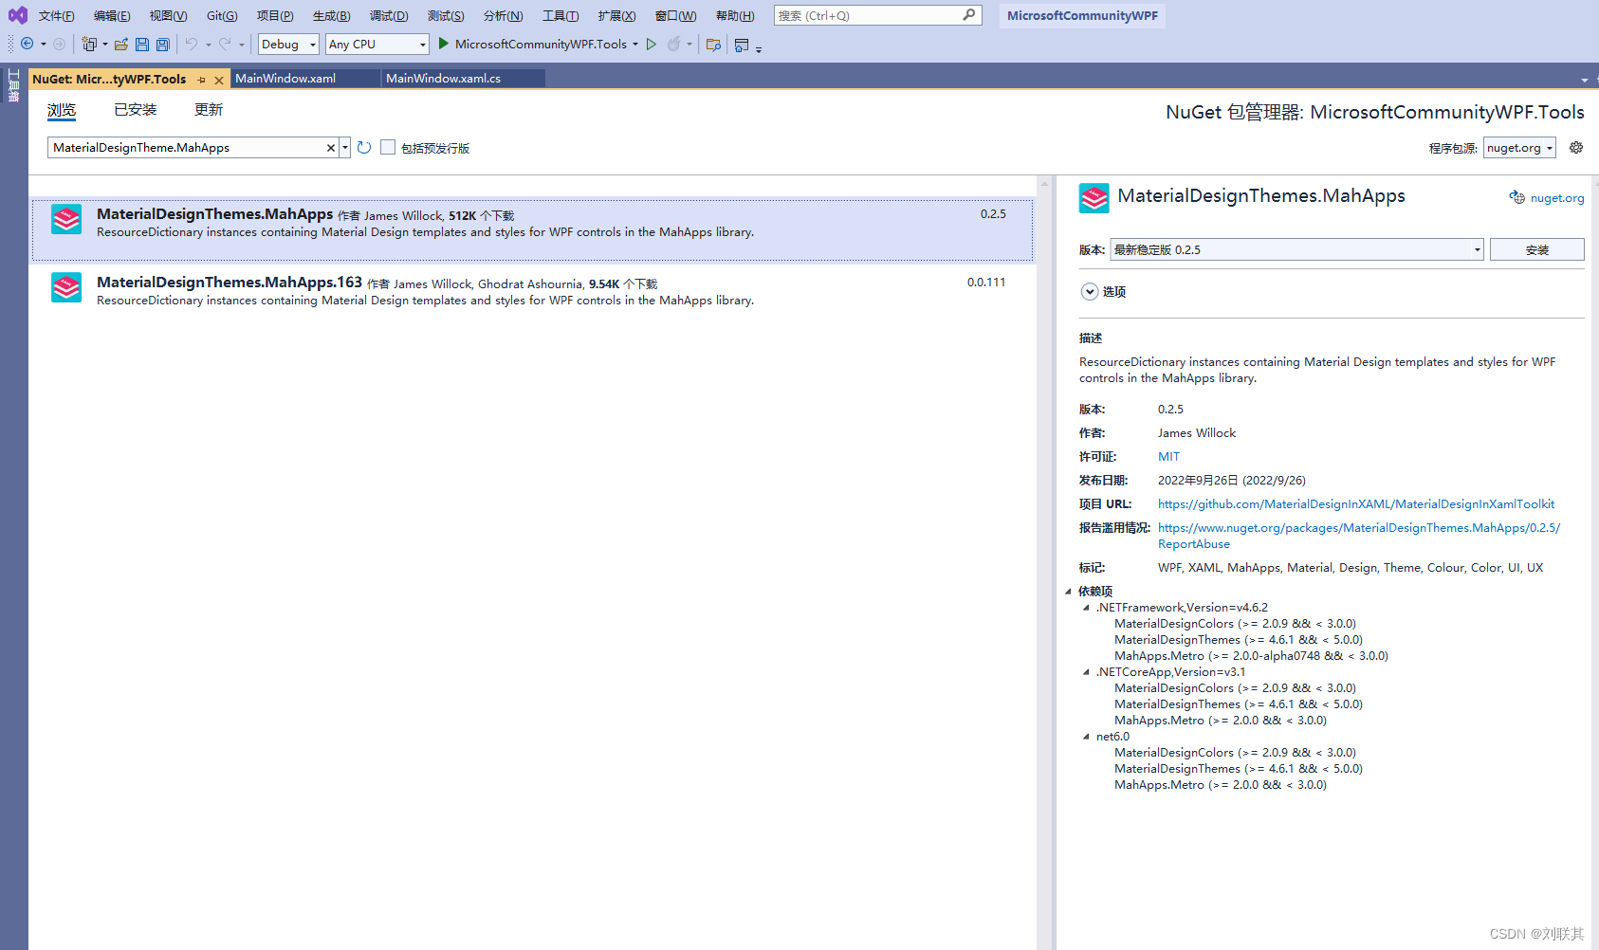Open the Debug configuration dropdown

point(288,44)
